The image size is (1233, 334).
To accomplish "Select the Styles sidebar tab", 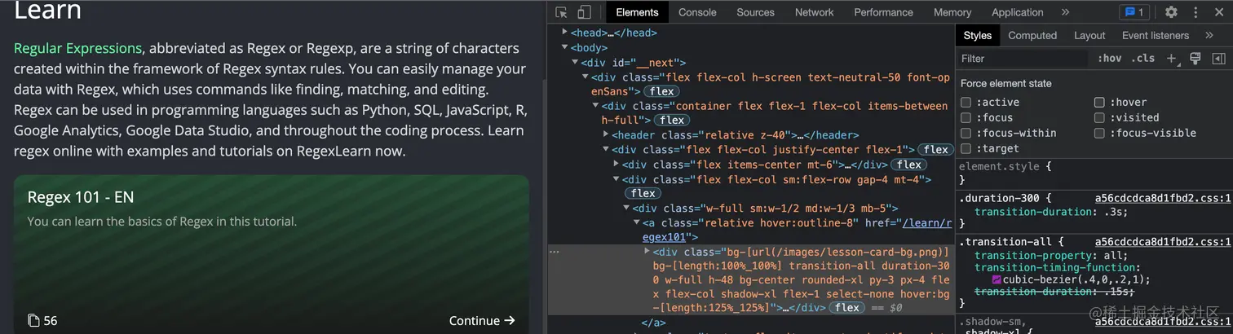I will [977, 36].
